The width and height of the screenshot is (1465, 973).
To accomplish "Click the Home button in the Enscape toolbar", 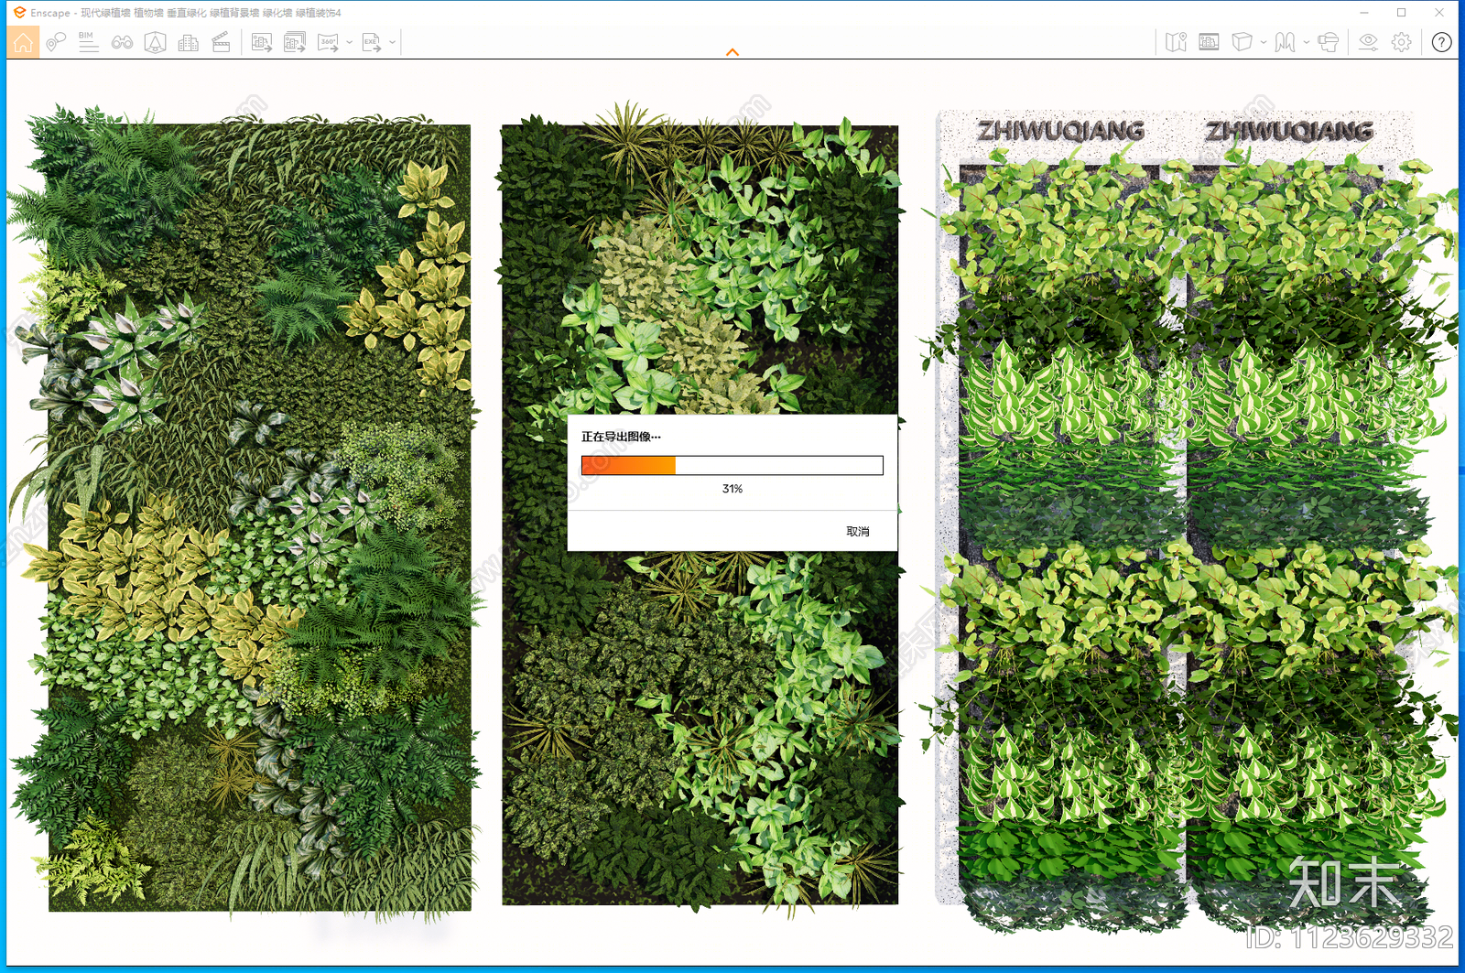I will [23, 42].
